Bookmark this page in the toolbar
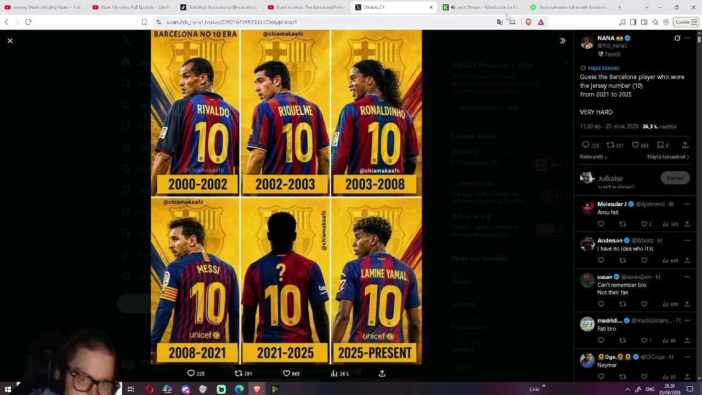This screenshot has height=395, width=702. [x=144, y=22]
